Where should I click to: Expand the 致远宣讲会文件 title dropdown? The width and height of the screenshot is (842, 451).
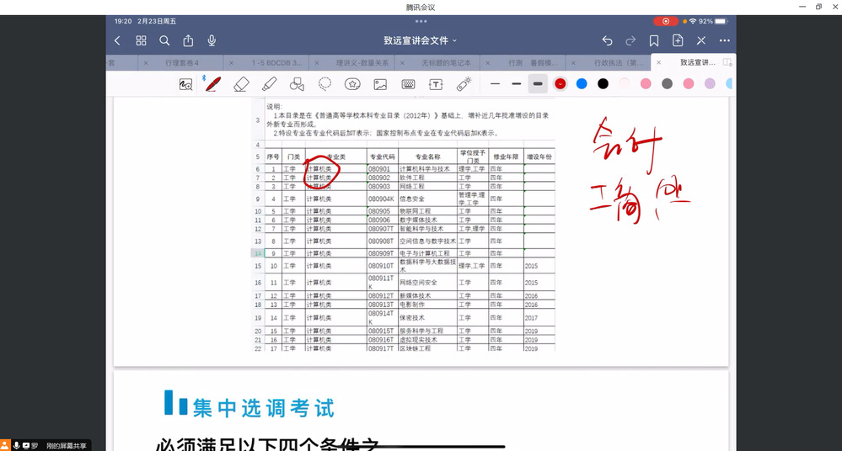[421, 40]
